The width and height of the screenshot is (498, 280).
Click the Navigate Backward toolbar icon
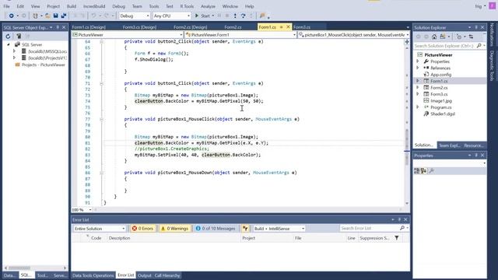tap(11, 16)
